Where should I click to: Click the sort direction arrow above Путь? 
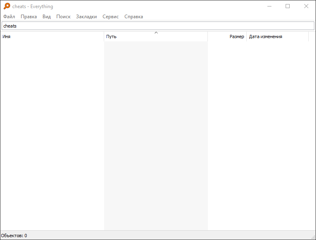click(x=156, y=32)
